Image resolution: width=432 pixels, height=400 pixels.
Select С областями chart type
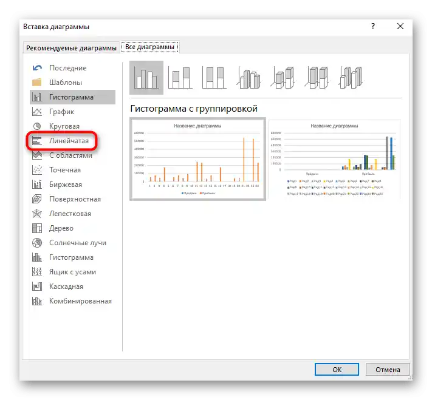coord(71,155)
